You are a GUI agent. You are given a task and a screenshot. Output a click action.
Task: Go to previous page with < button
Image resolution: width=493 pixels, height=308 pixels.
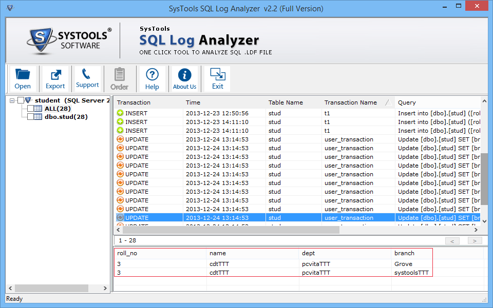(x=452, y=240)
